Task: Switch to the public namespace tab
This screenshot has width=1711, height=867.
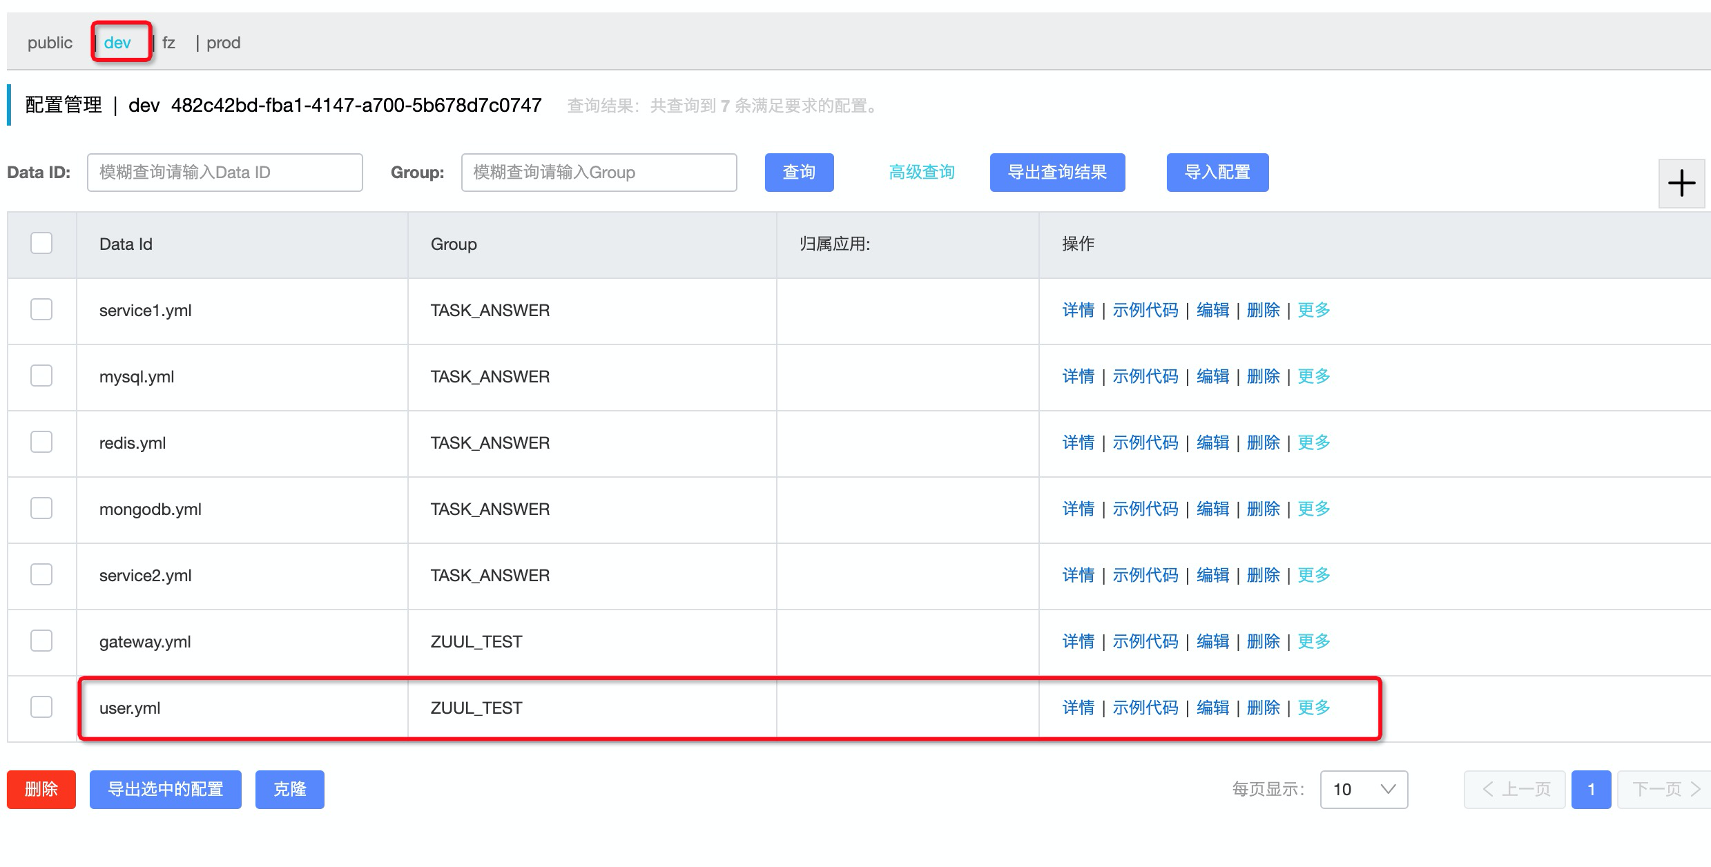Action: (50, 43)
